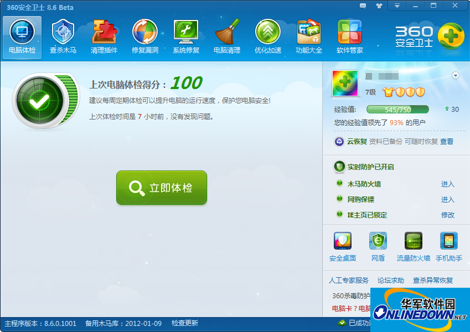Expand the 360杀毒防护 section

point(353,295)
